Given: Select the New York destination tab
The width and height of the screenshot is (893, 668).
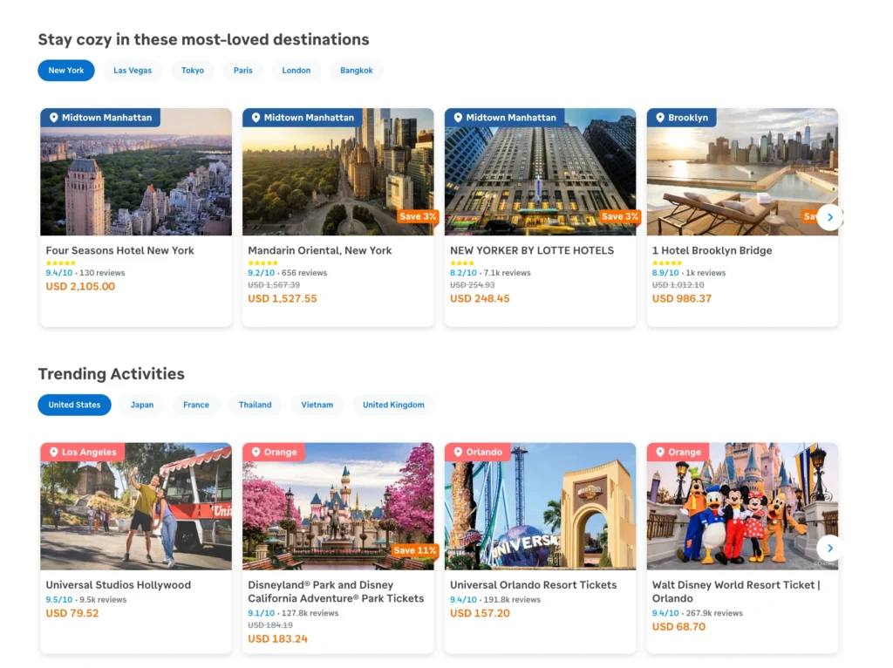Looking at the screenshot, I should click(x=66, y=71).
